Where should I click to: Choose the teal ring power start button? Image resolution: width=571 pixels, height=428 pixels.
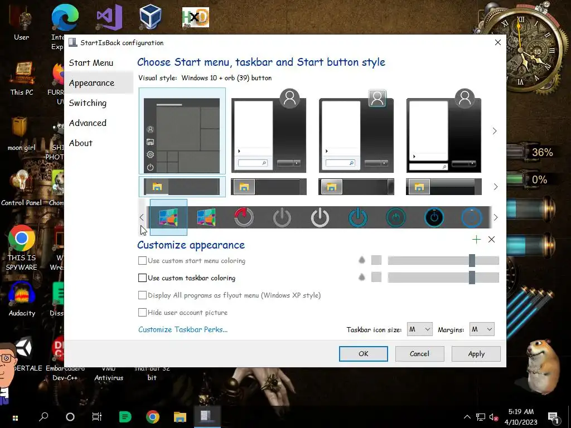tap(396, 217)
